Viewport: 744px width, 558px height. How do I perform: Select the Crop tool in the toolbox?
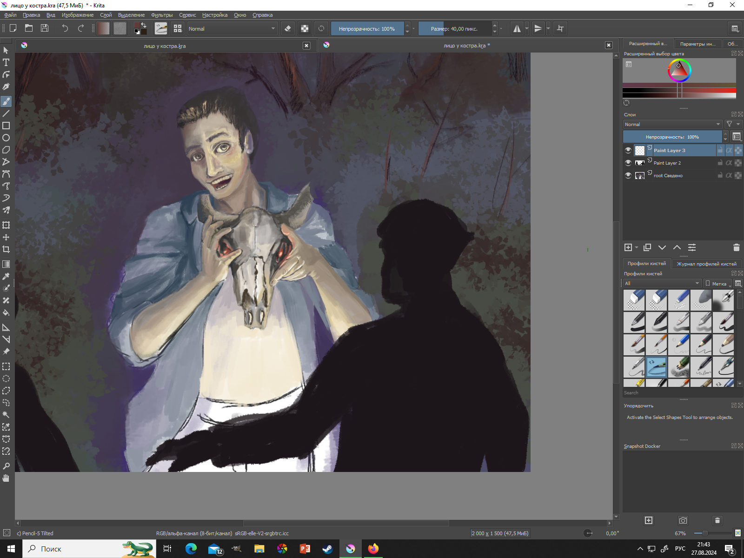tap(6, 249)
